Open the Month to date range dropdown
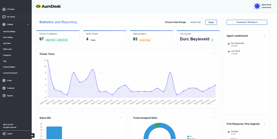This screenshot has width=277, height=139. [x=196, y=22]
